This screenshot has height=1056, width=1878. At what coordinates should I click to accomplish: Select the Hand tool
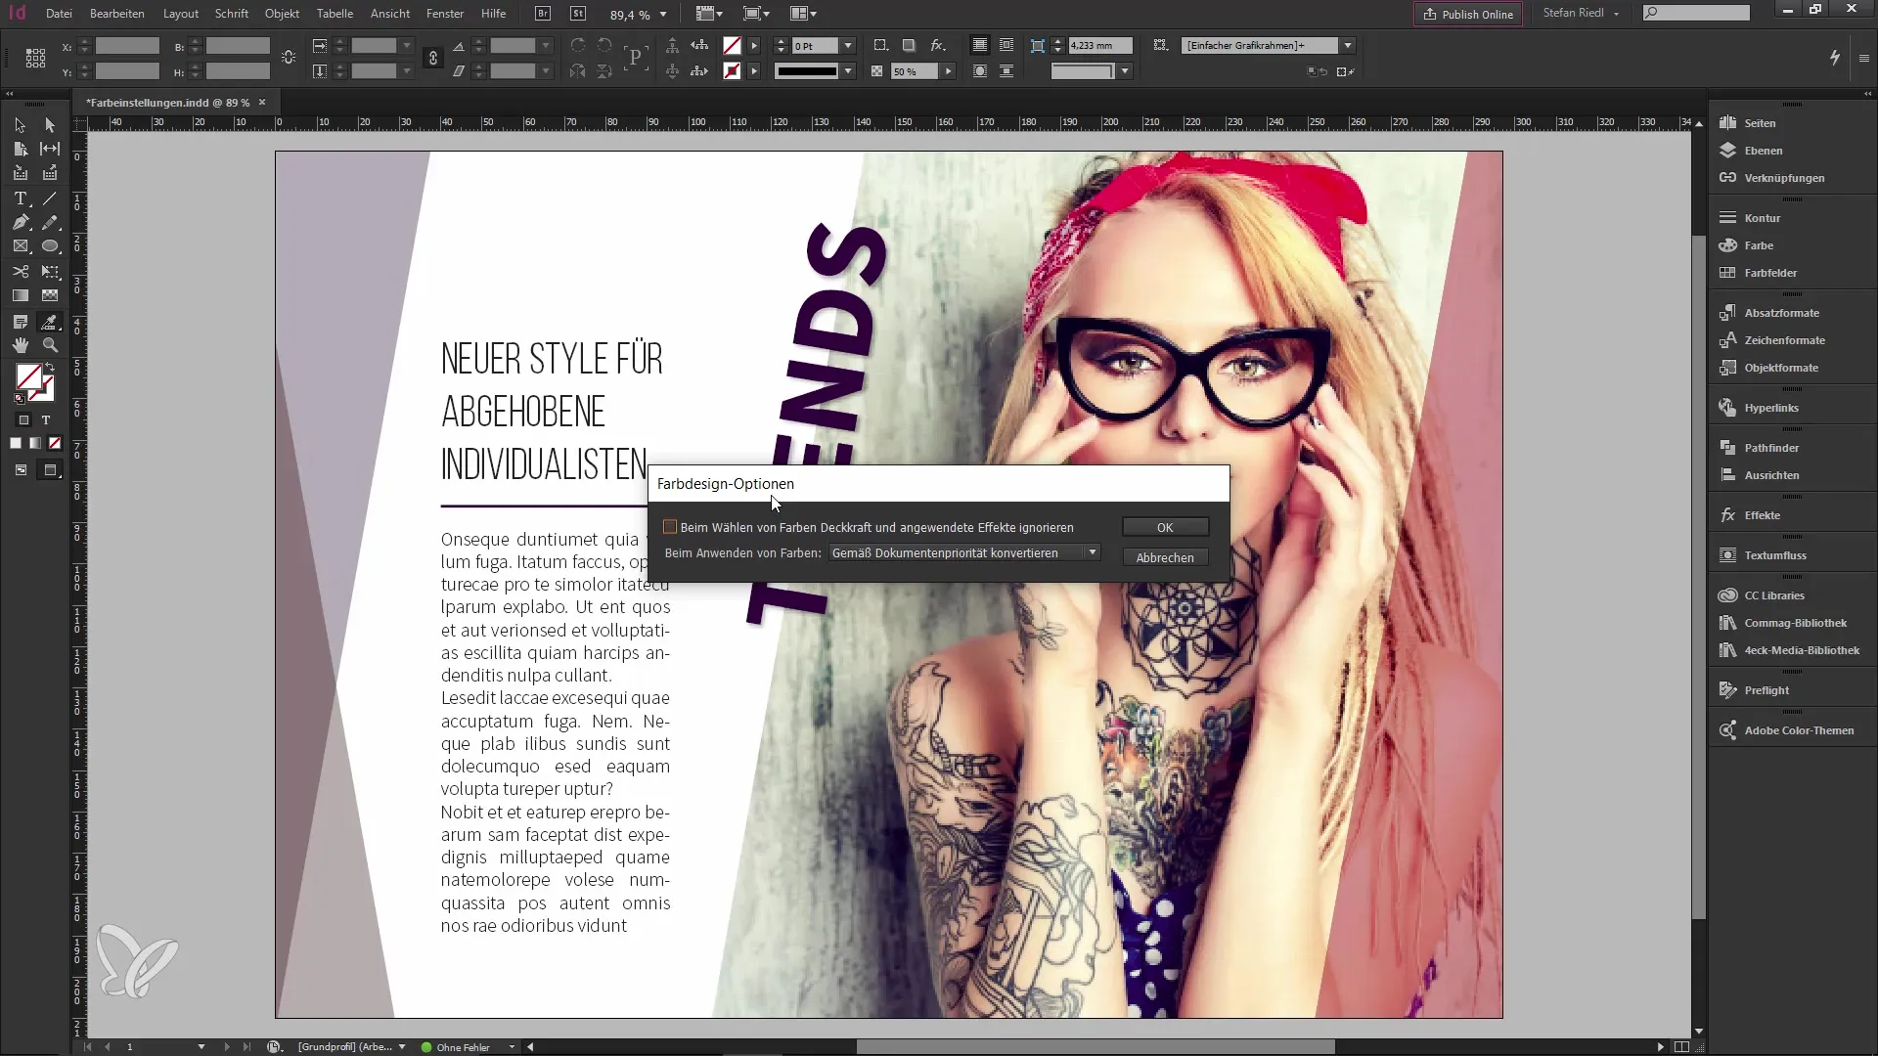[x=20, y=345]
